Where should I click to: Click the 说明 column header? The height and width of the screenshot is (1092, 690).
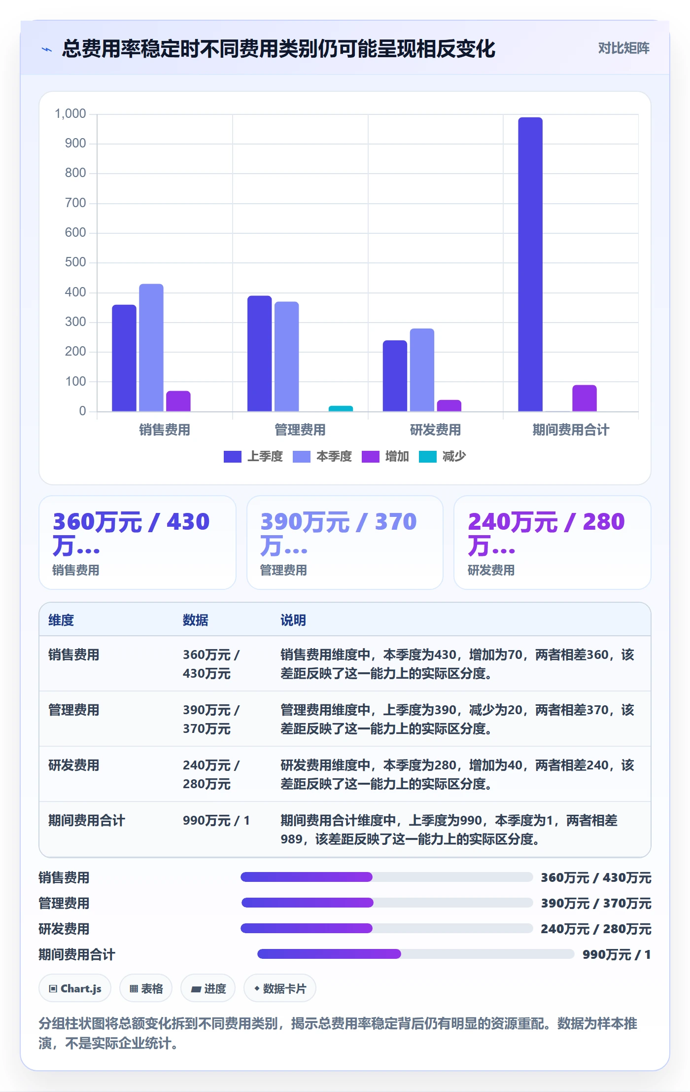pyautogui.click(x=293, y=620)
